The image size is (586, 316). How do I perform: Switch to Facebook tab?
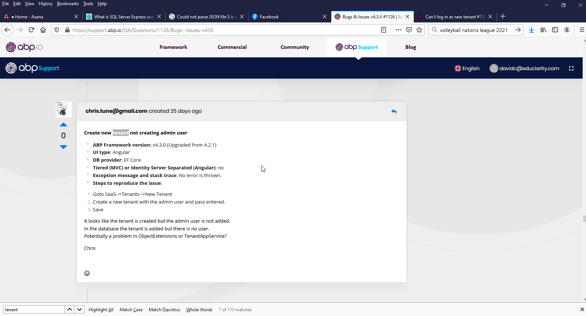point(289,17)
